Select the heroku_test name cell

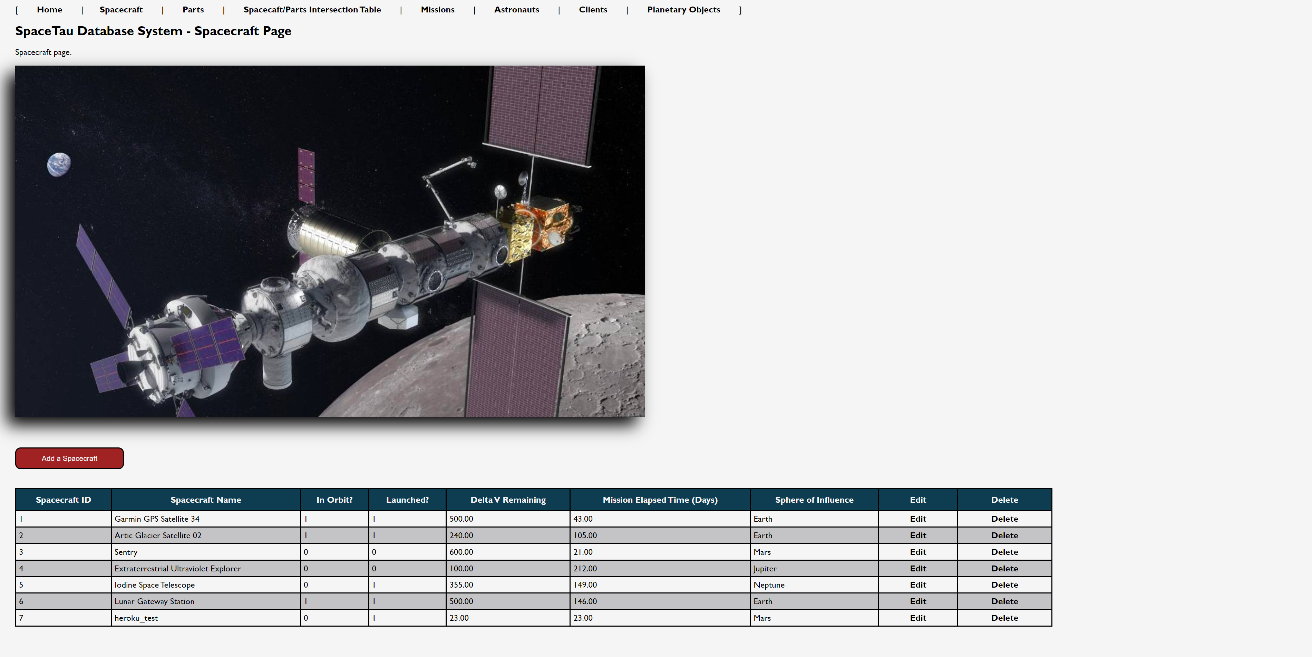[x=206, y=618]
